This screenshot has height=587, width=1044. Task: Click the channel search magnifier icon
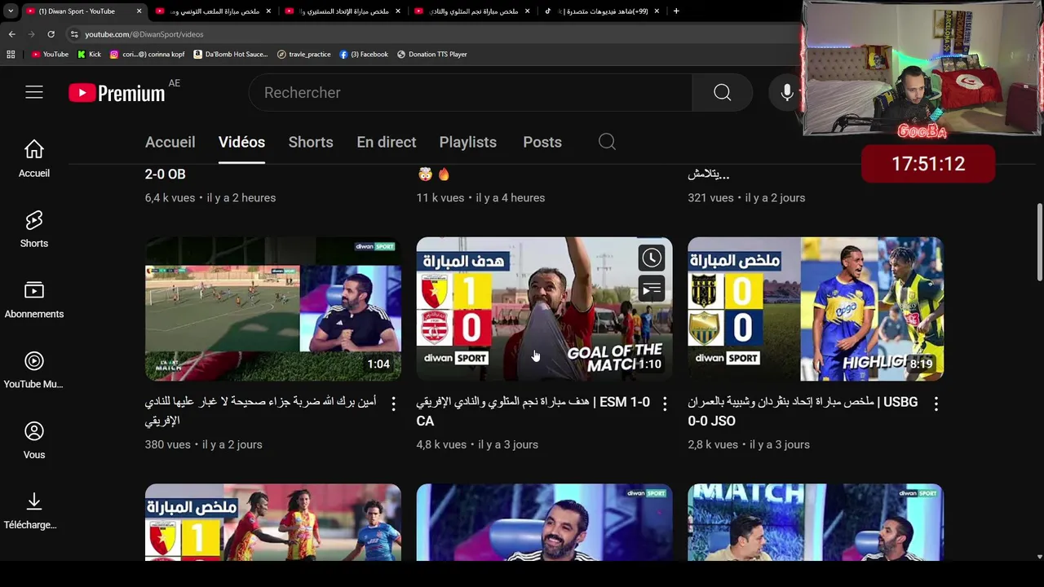tap(607, 142)
